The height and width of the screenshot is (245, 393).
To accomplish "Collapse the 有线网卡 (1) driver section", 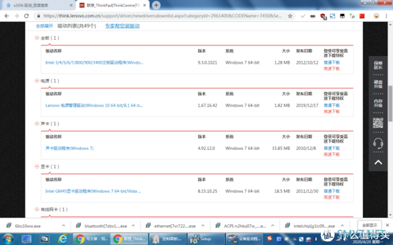I will click(x=37, y=209).
